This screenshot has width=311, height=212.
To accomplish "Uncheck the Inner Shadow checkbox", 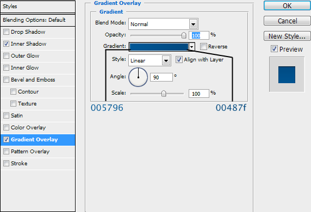I will (7, 43).
